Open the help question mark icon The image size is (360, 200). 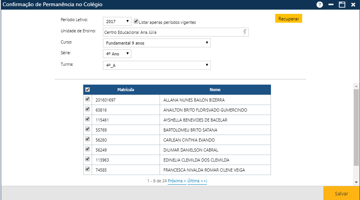pos(320,5)
